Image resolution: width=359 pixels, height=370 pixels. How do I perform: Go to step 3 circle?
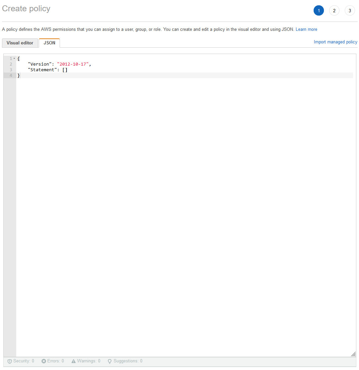(350, 11)
